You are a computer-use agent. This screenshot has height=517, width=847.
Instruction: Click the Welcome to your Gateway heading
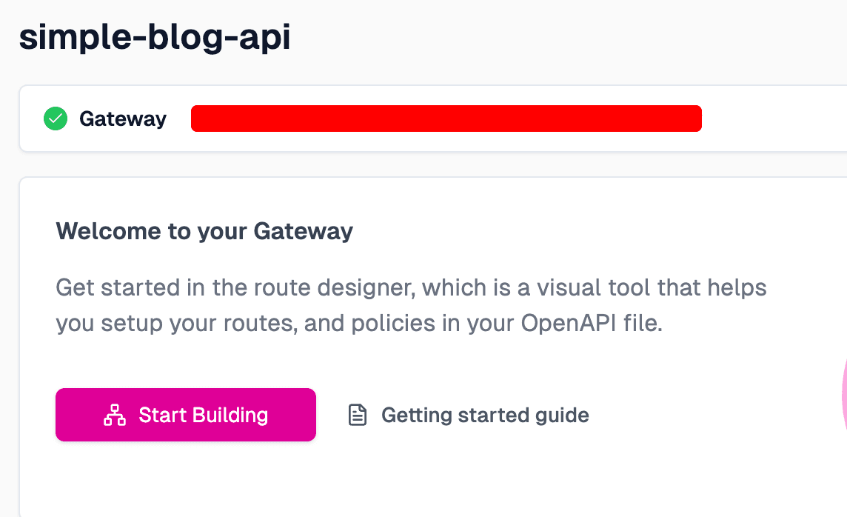[204, 232]
